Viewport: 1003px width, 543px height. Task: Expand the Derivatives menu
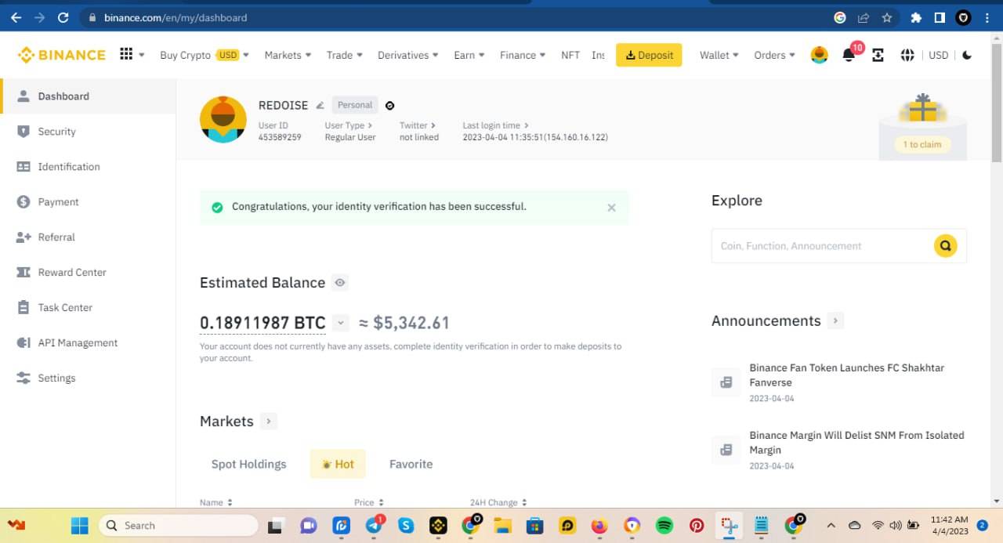pos(408,55)
